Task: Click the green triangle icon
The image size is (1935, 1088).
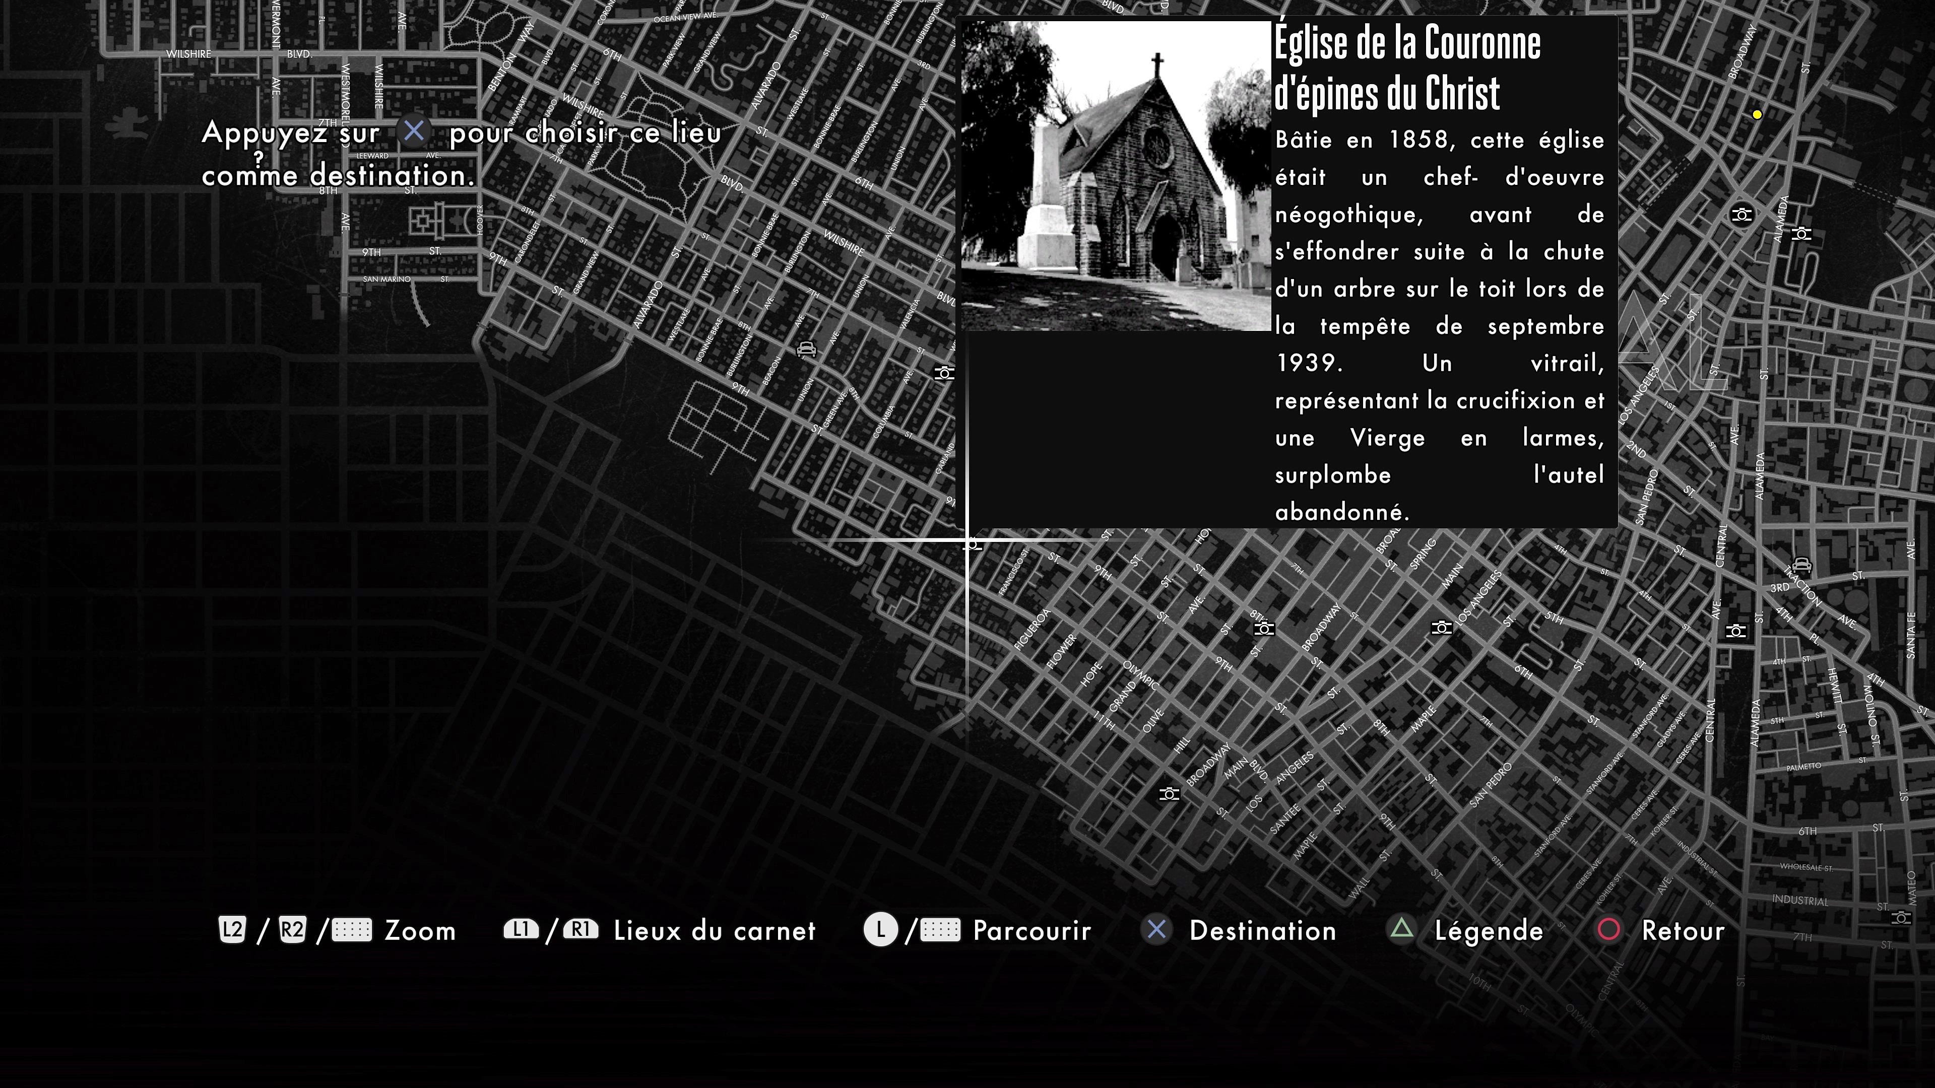Action: (1402, 929)
